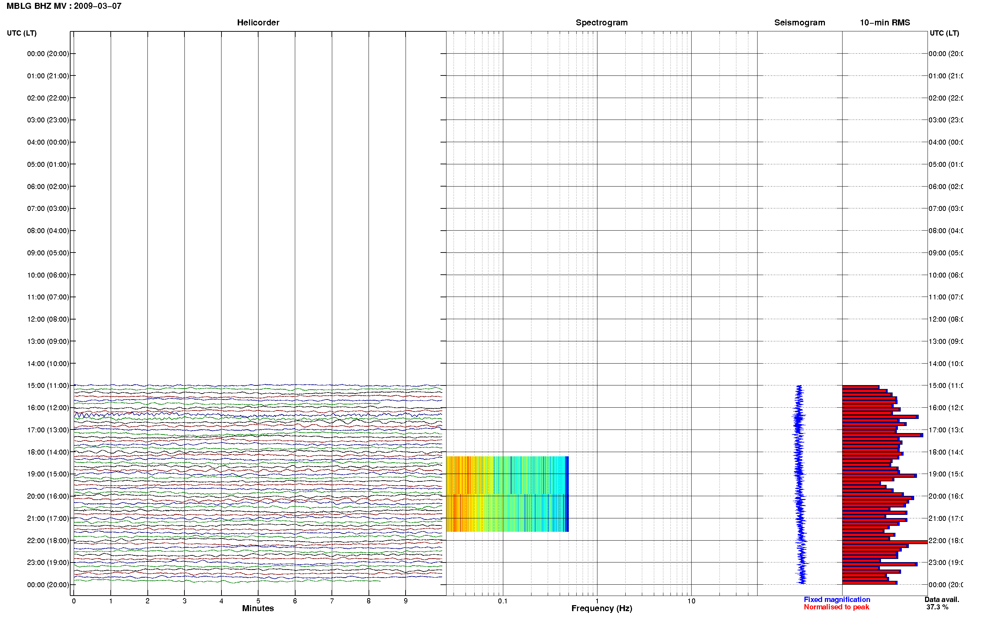
Task: Click frequency tick '0.1' on spectrogram axis
Action: (503, 601)
